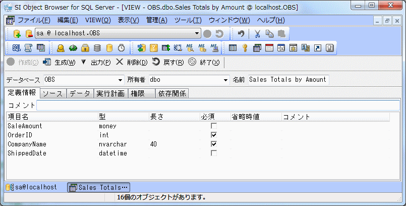Click the copy icon next to scissors
Screen dimensions: 406x206
coord(270,34)
